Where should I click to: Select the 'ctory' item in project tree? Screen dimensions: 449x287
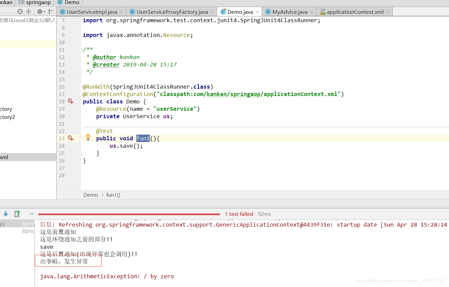click(6, 109)
